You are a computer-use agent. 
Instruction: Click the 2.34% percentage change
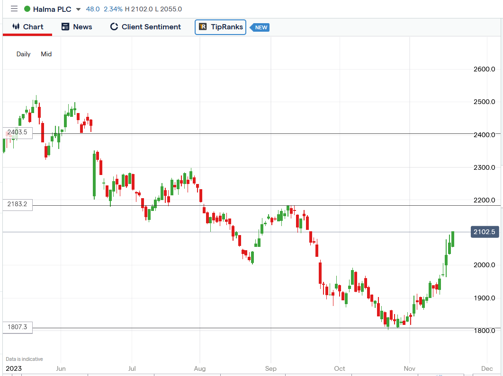(x=113, y=9)
